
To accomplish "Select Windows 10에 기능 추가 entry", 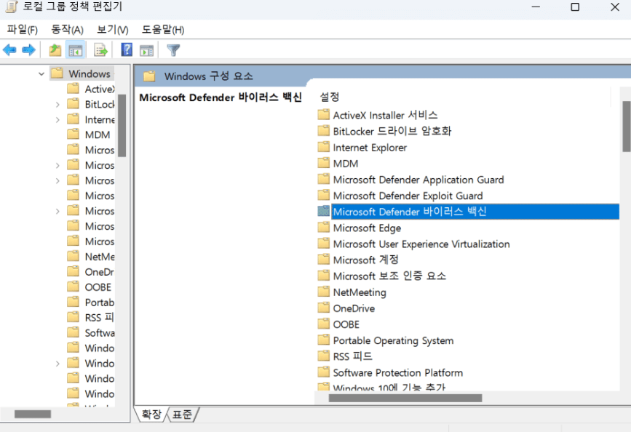I will pyautogui.click(x=389, y=388).
